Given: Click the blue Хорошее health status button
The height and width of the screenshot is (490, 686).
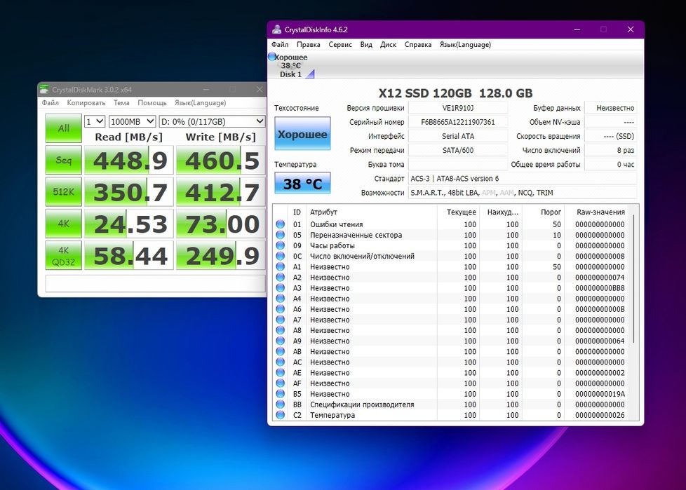Looking at the screenshot, I should click(302, 134).
